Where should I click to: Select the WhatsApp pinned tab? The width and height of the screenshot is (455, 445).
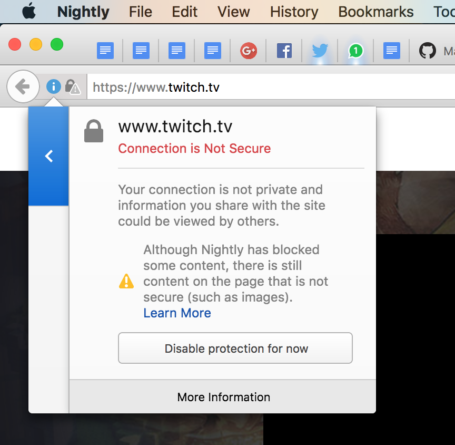tap(356, 51)
